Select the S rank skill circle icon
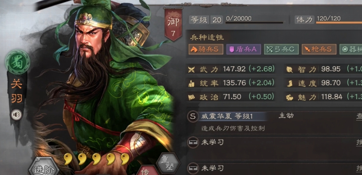Viewport: 362px width, 175px height. [x=192, y=117]
